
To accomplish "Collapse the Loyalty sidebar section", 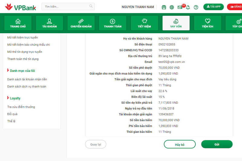I will coord(15,98).
